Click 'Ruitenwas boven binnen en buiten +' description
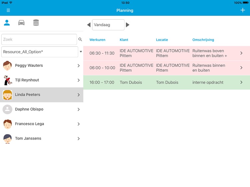Screen dimensions: 250x187 tap(210, 53)
